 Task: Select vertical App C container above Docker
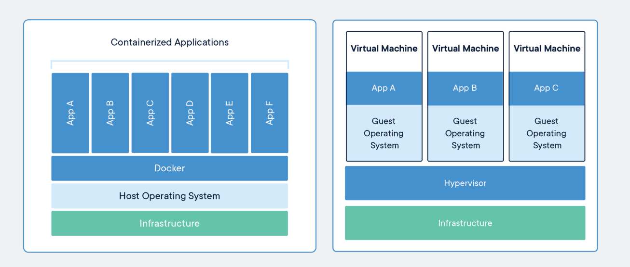[x=150, y=113]
